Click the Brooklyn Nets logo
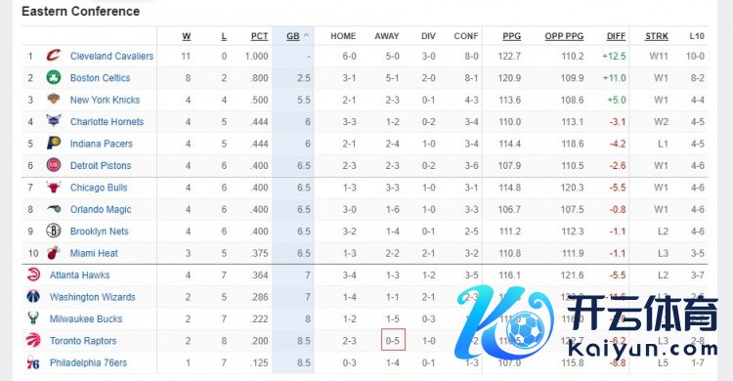 pyautogui.click(x=54, y=231)
